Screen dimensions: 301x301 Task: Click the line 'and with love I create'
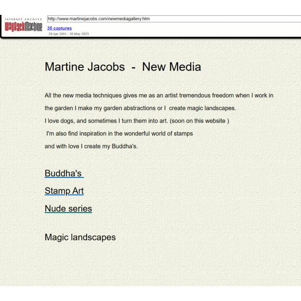(91, 146)
